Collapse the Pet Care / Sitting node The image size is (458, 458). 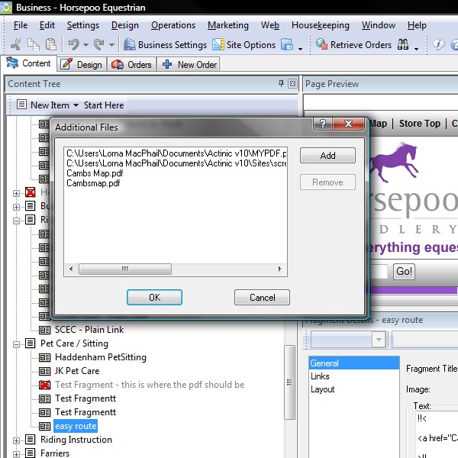17,343
